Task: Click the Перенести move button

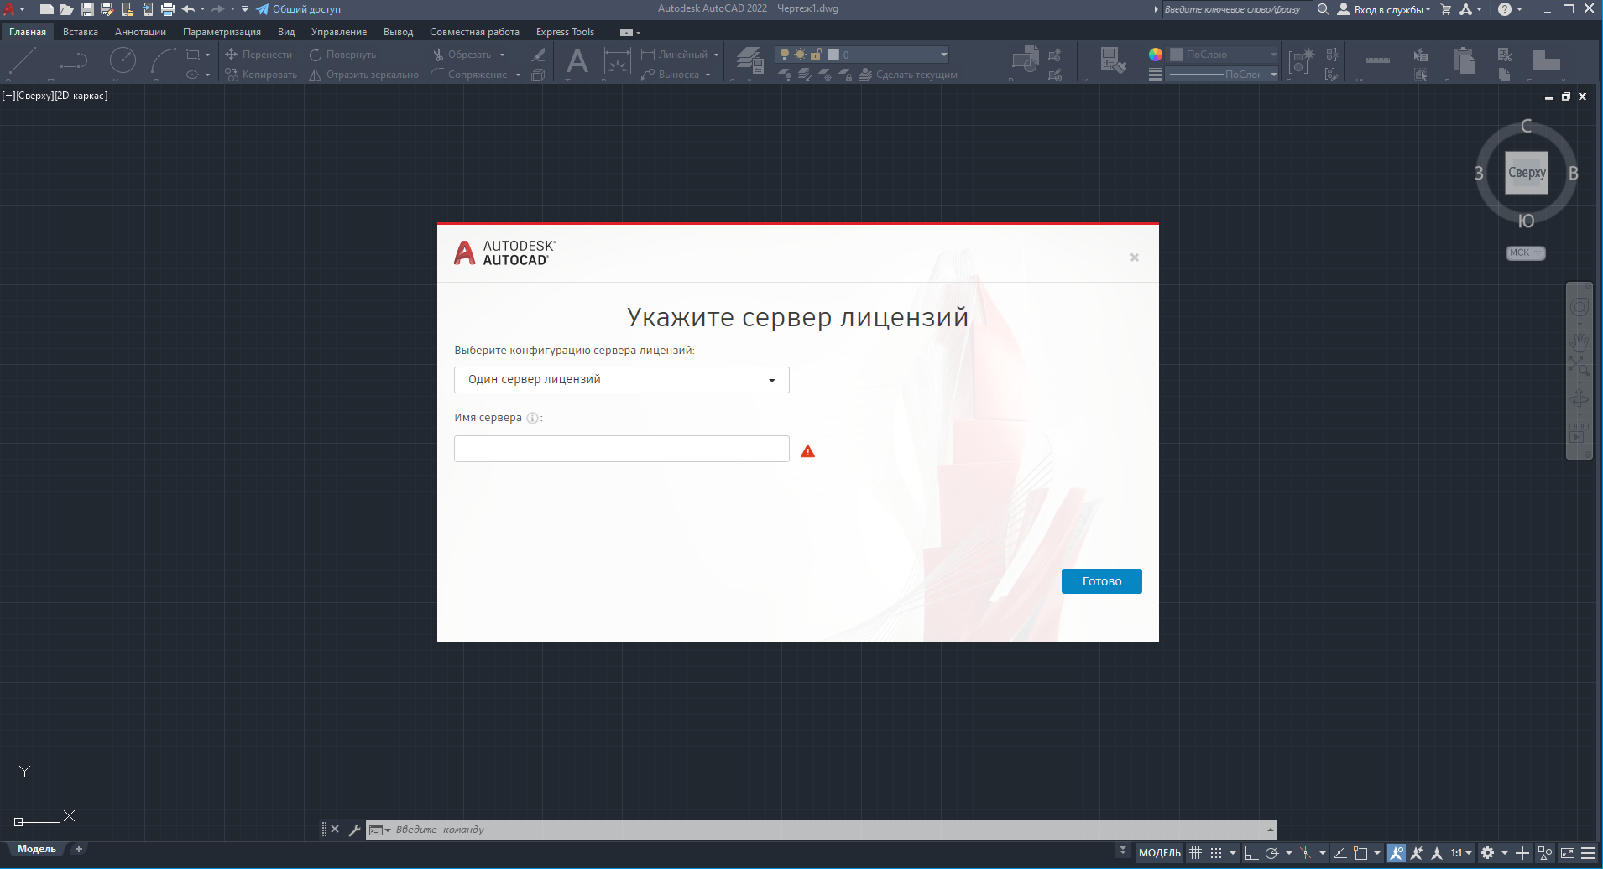Action: click(258, 55)
